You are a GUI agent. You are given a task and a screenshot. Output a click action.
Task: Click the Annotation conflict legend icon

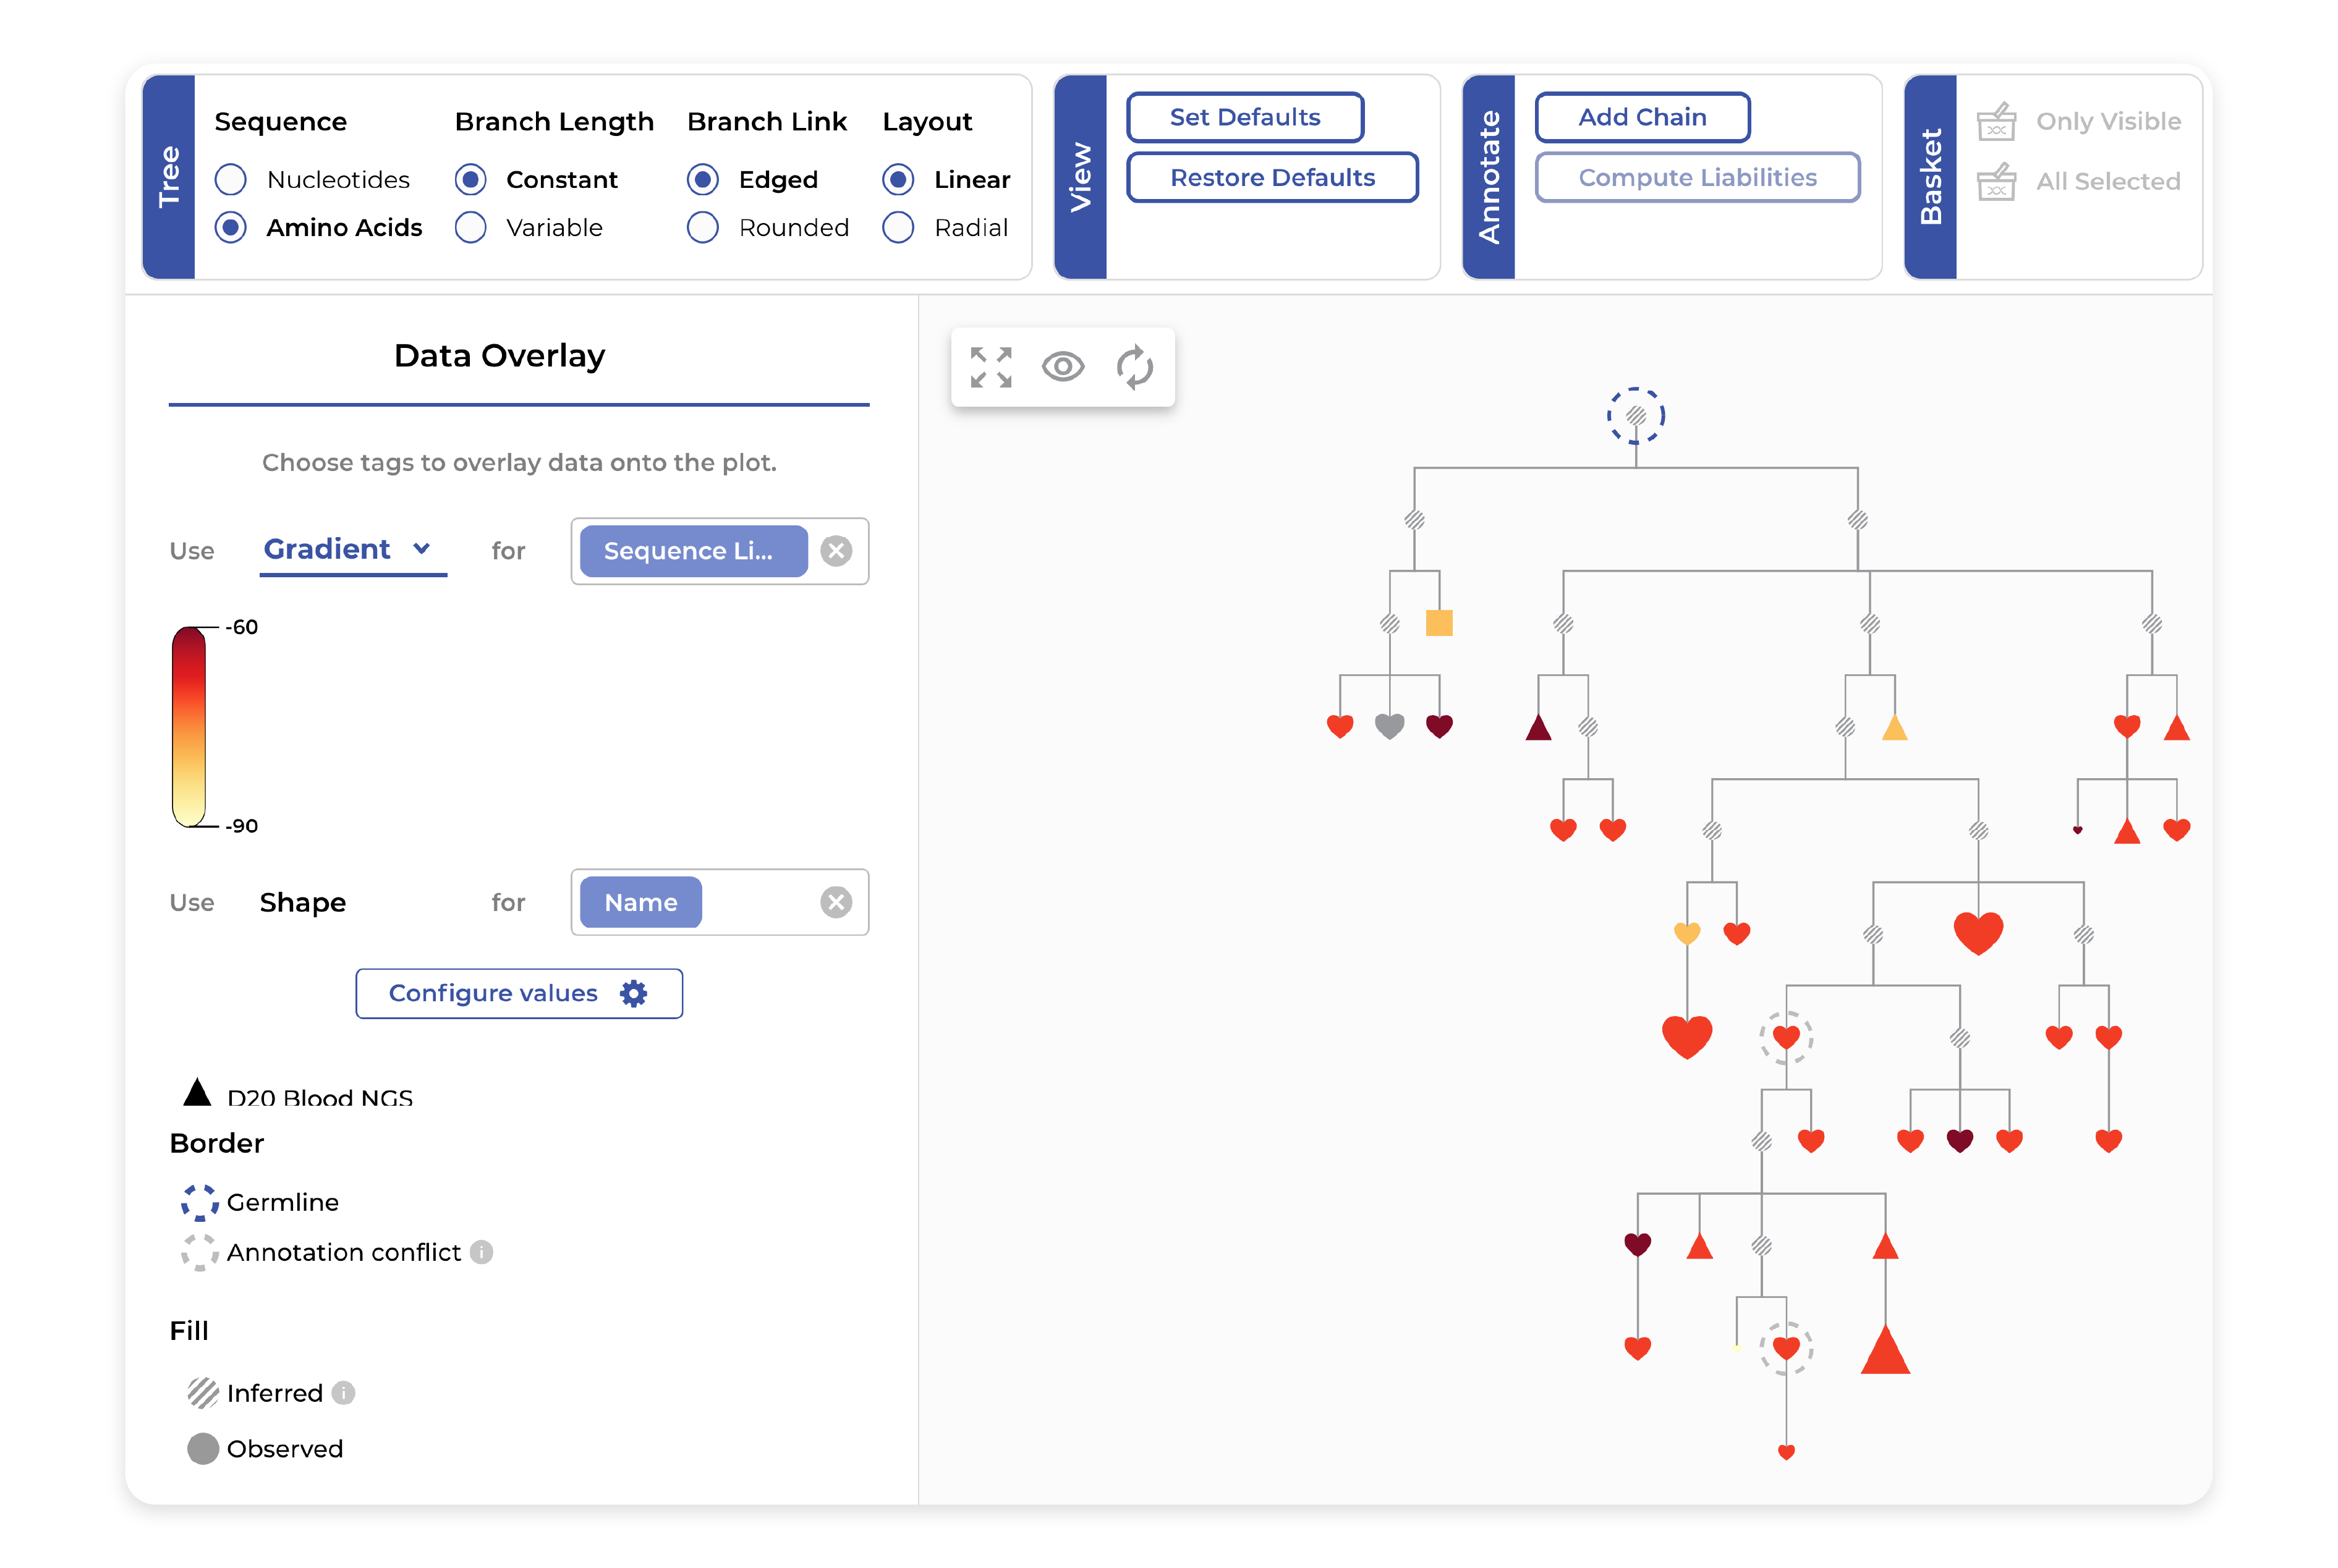(x=199, y=1252)
